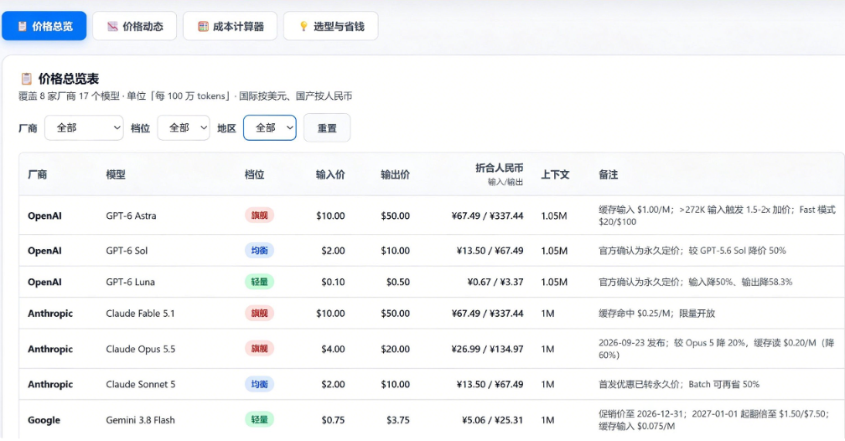The image size is (845, 441).
Task: Switch to the 选型与省钱 tab
Action: pos(331,26)
